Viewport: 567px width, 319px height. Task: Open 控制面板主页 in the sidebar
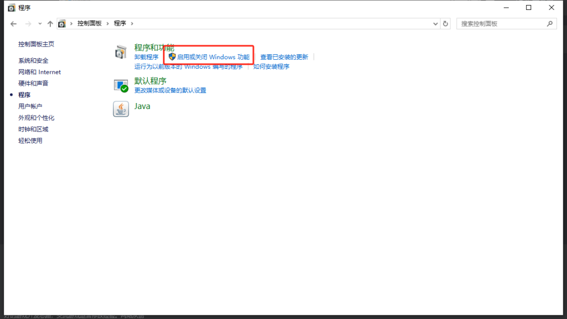36,44
